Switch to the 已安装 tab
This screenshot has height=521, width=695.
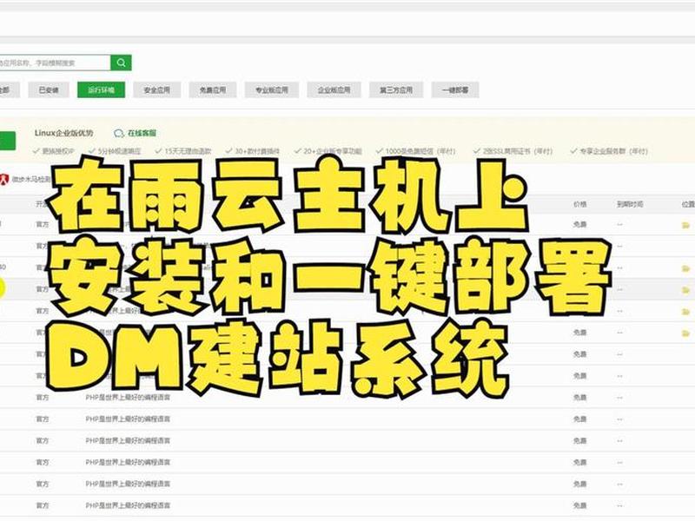point(49,90)
